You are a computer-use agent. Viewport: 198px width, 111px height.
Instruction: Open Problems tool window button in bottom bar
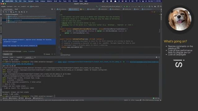(x=13, y=98)
